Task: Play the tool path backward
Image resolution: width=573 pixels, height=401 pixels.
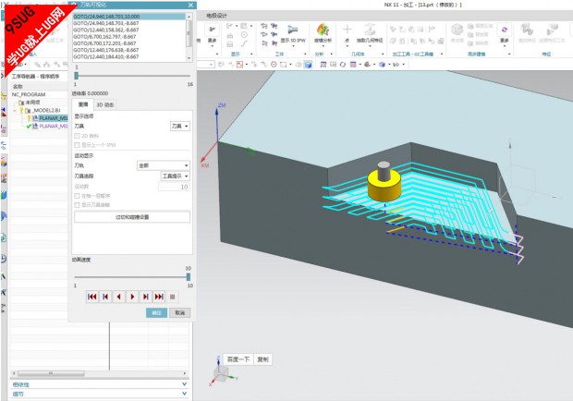Action: [119, 297]
